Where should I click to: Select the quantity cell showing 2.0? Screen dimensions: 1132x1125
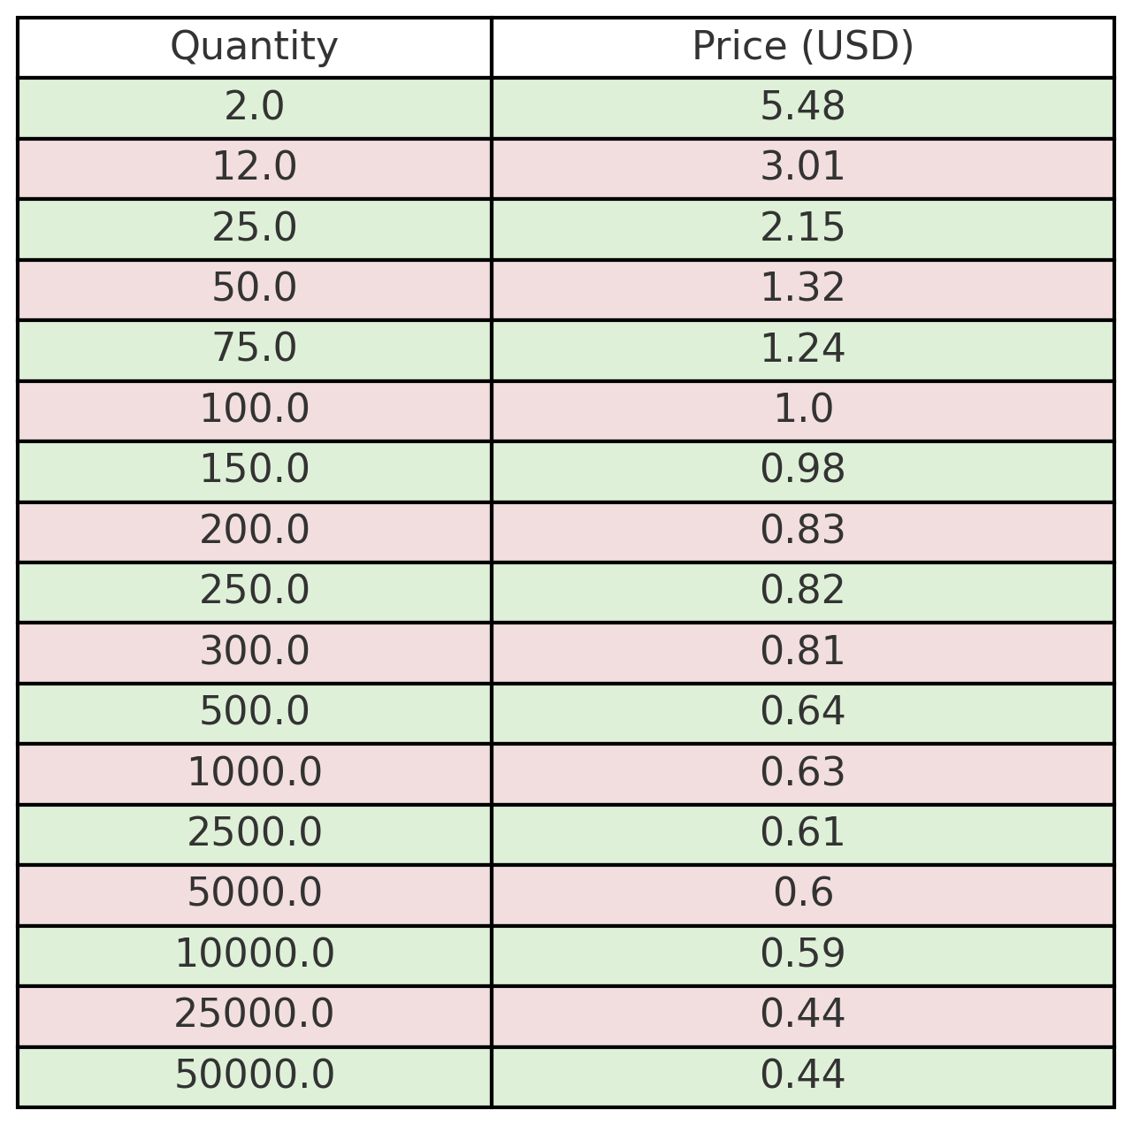pos(255,108)
